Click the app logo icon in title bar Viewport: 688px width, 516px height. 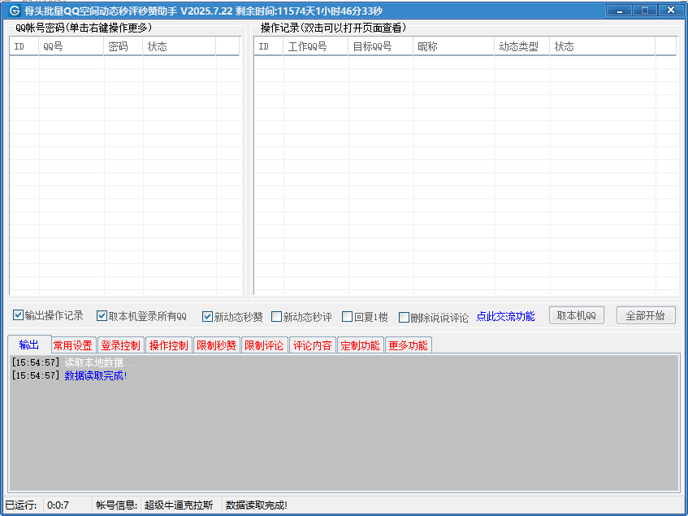click(14, 11)
